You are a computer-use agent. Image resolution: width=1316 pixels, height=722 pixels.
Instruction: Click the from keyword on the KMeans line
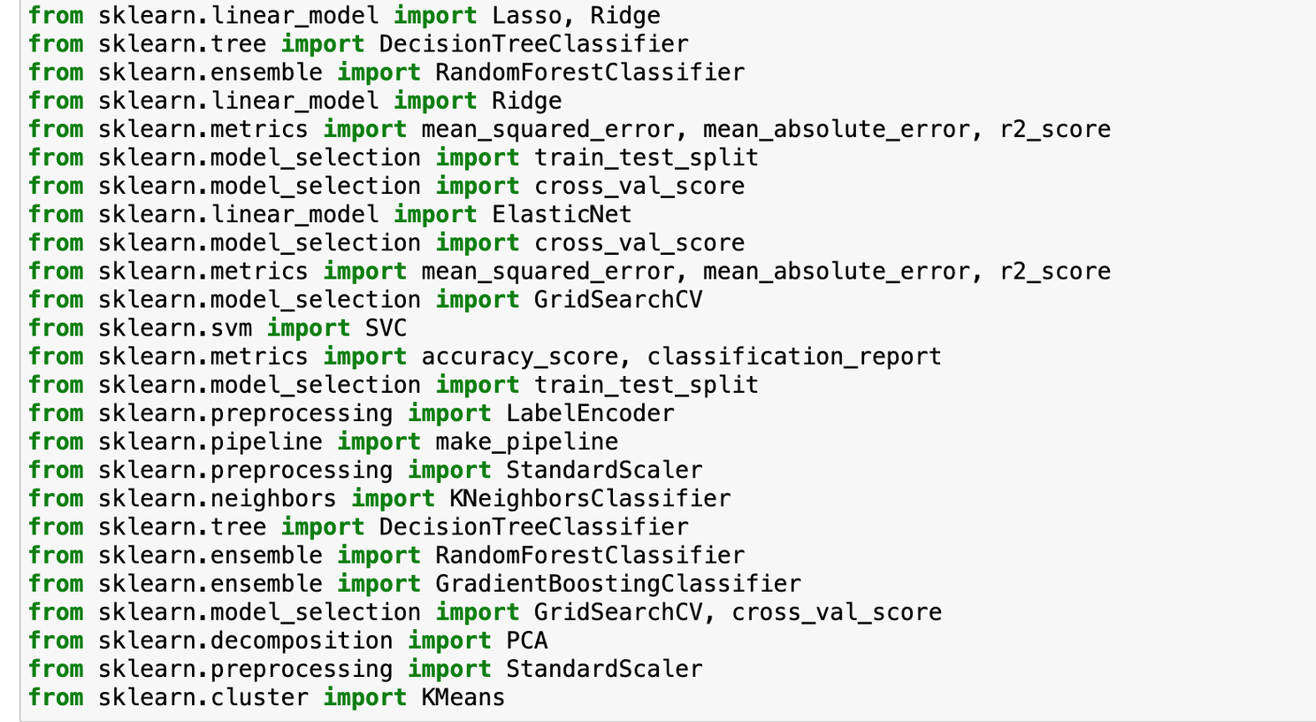tap(56, 697)
